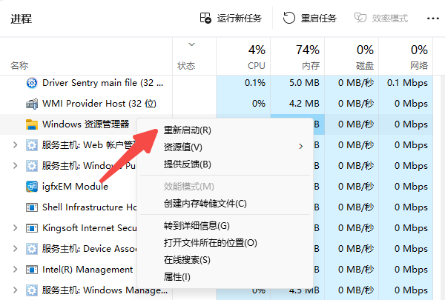Collapse the column header chevron above 状态
Image resolution: width=445 pixels, height=300 pixels.
pos(192,44)
